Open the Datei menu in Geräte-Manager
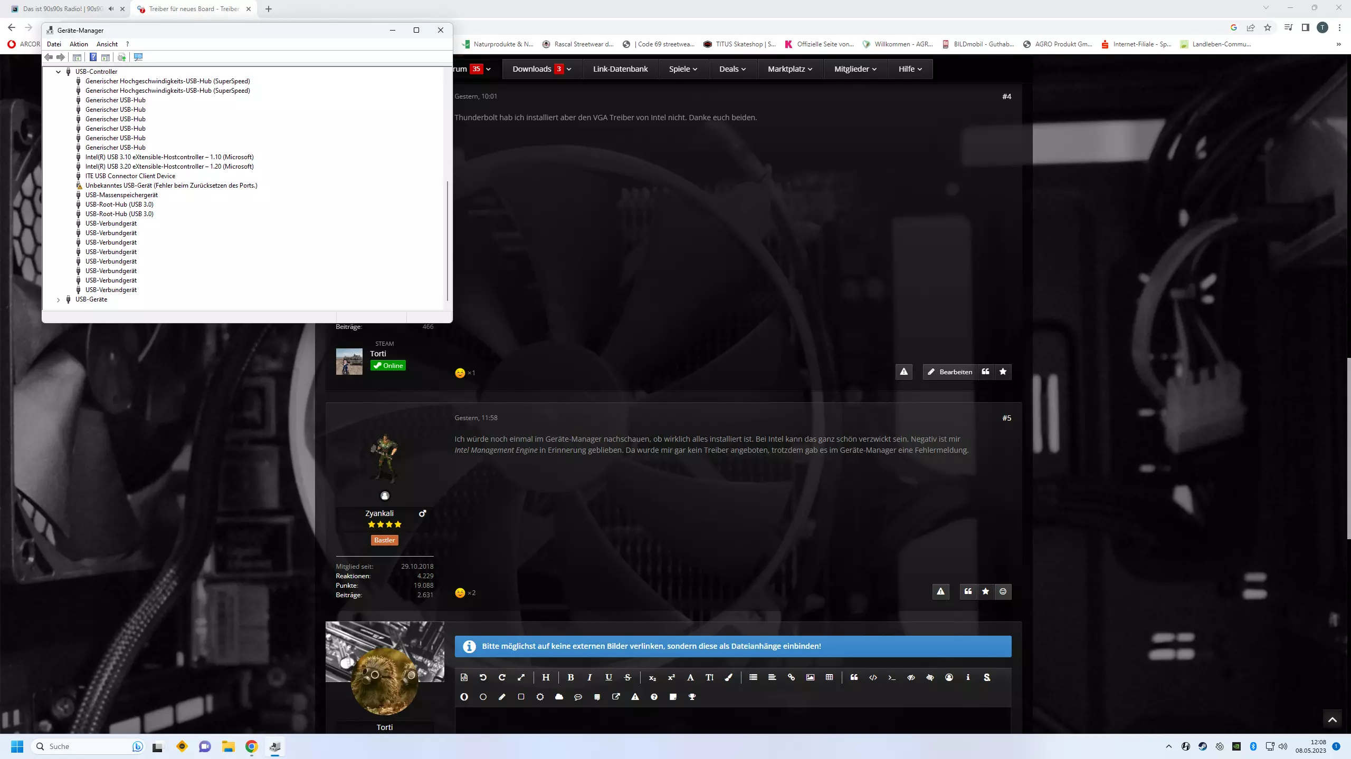The width and height of the screenshot is (1351, 759). tap(54, 44)
